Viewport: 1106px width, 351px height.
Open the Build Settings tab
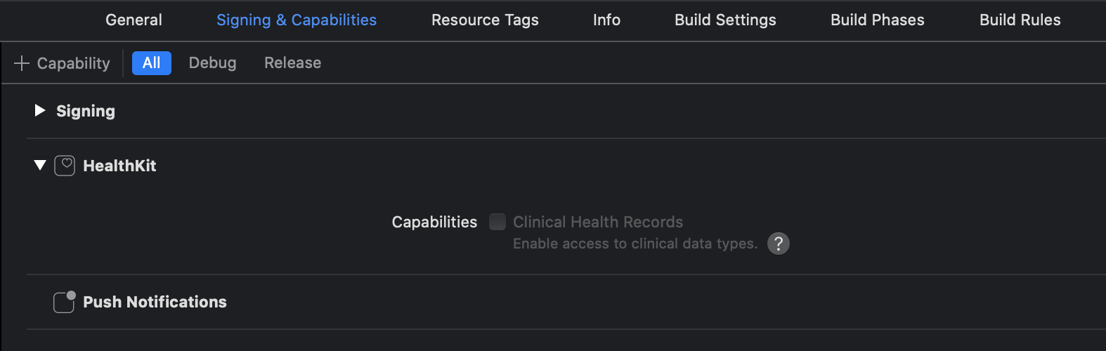(x=725, y=20)
